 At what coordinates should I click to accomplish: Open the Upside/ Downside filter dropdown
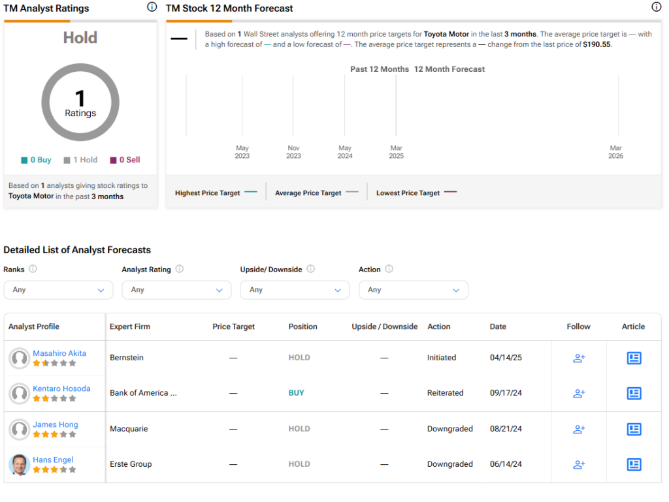point(295,290)
